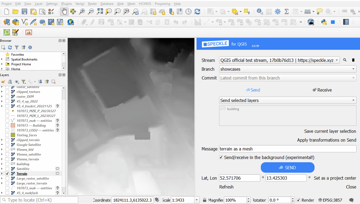Open the Stream dropdown

tap(280, 60)
